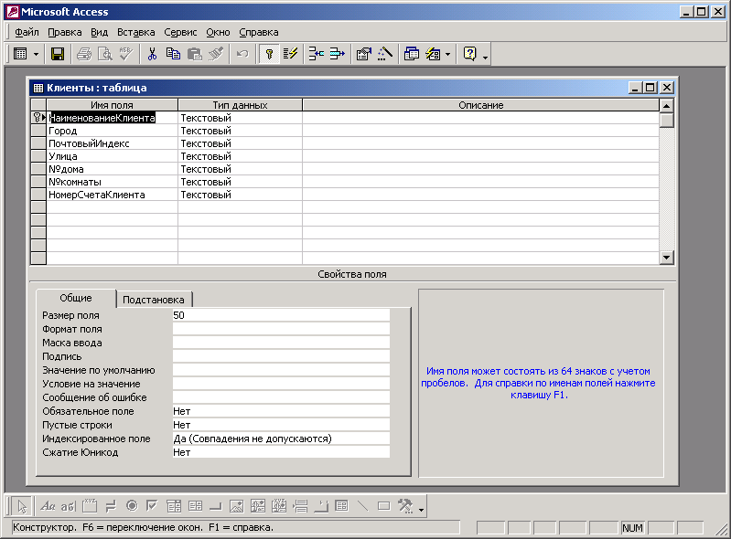Select the Text Box (ab|) toolbox tool
This screenshot has width=731, height=539.
pyautogui.click(x=68, y=506)
